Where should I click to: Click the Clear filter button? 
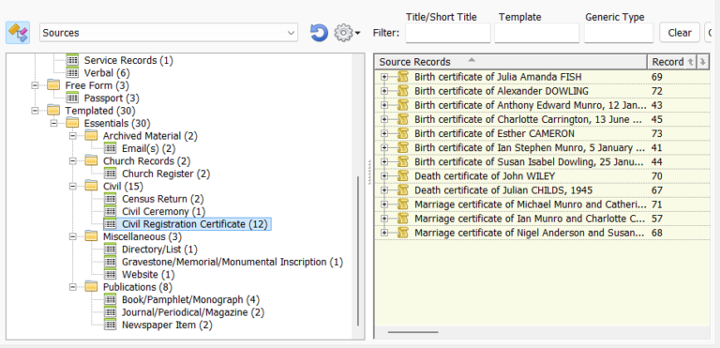[x=680, y=33]
